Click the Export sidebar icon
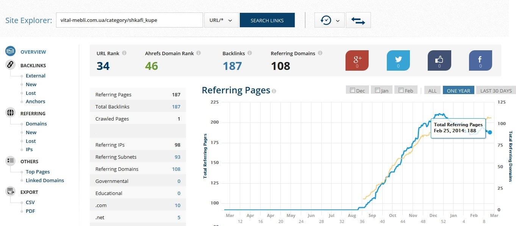 10,192
